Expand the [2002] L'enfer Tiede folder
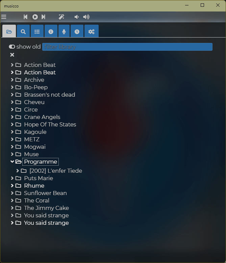 (x=18, y=171)
